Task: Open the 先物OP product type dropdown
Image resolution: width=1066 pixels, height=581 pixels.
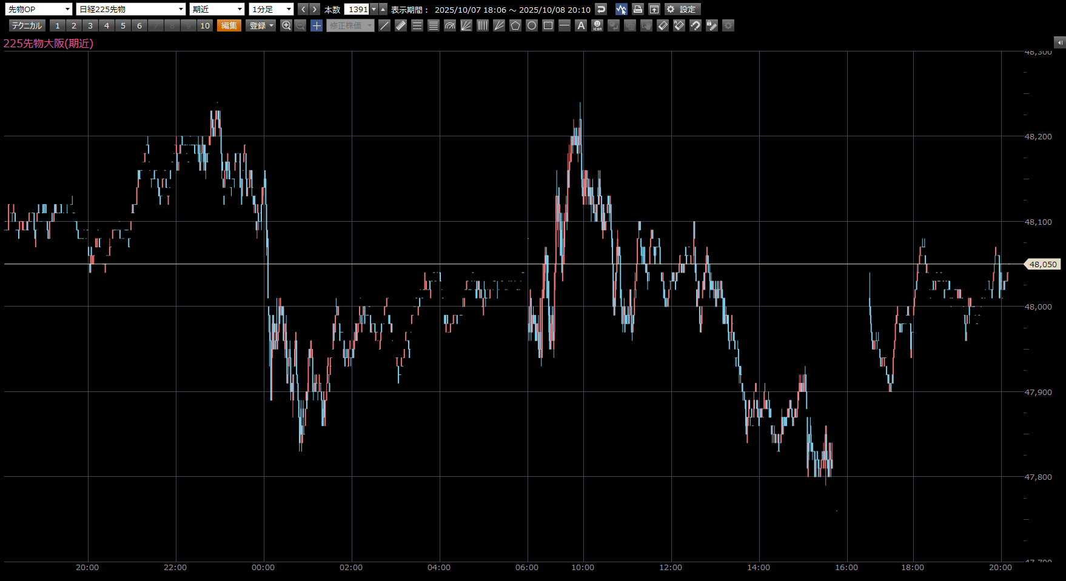Action: point(38,9)
